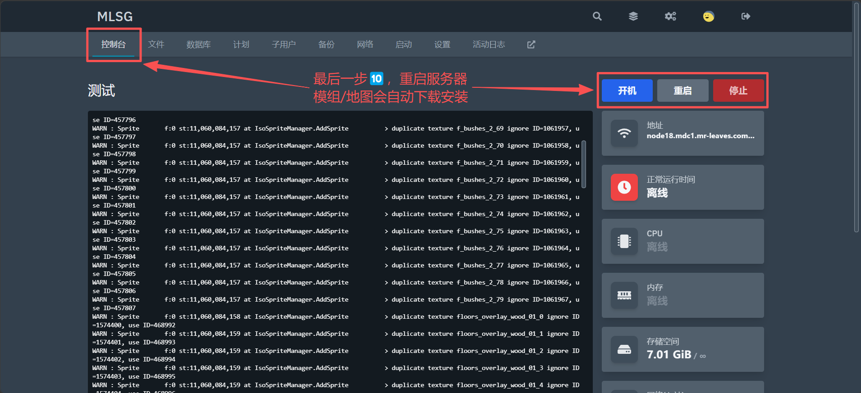The width and height of the screenshot is (861, 393).
Task: Open the 启动 tab
Action: point(404,44)
